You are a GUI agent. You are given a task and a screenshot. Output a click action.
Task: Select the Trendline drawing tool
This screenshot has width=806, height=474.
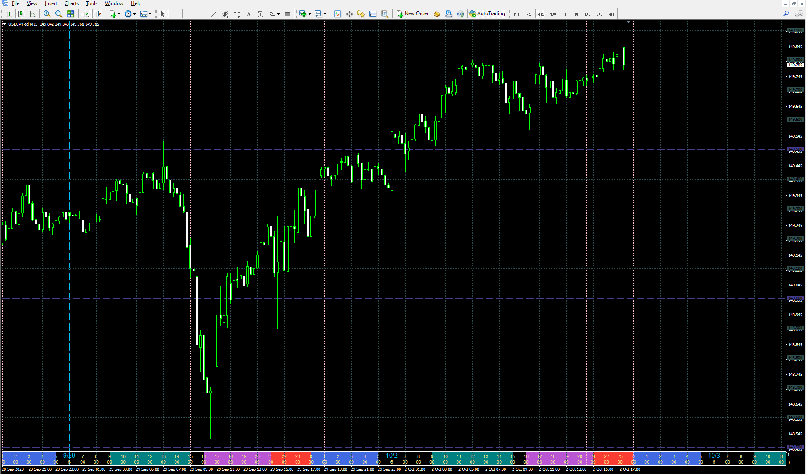click(213, 14)
